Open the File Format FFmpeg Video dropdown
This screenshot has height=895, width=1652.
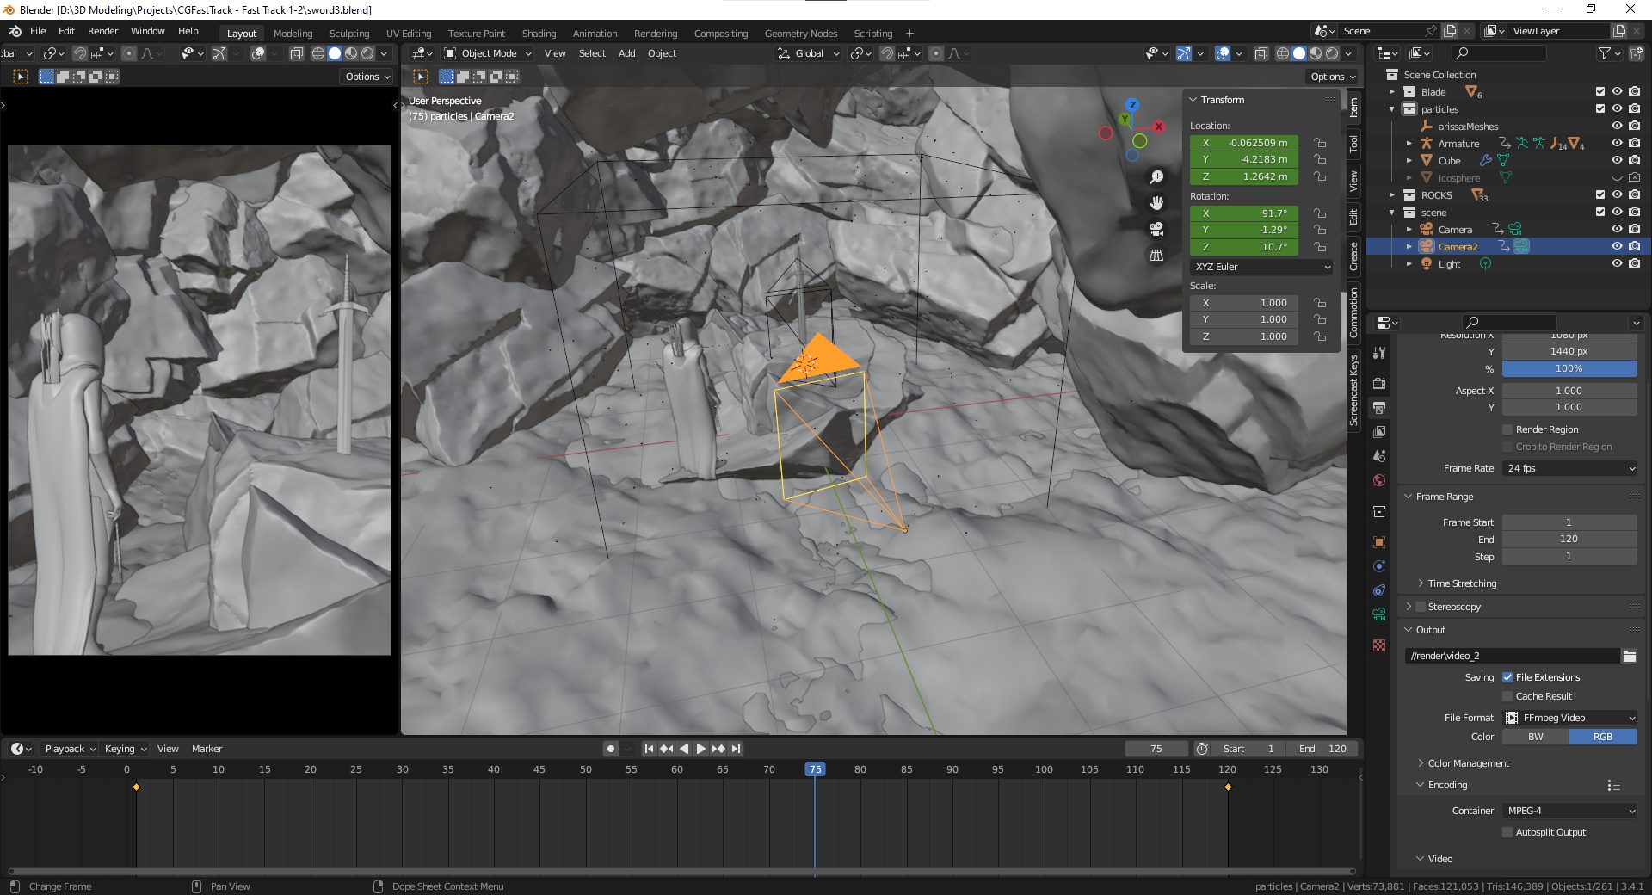(1569, 718)
